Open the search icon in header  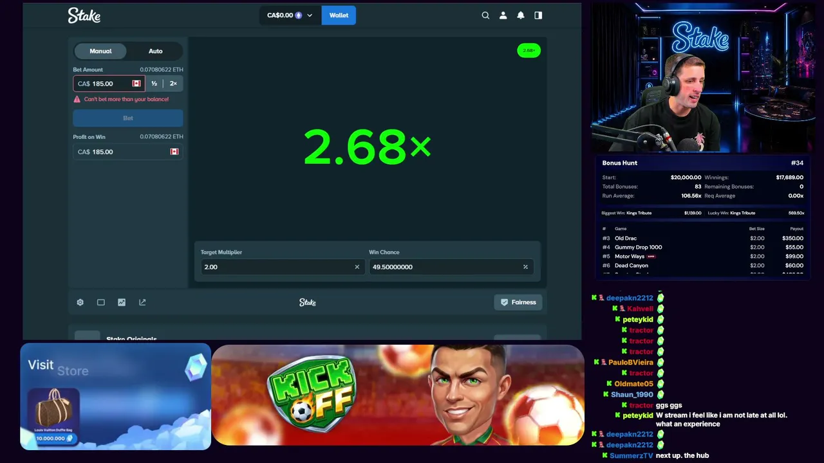[x=485, y=15]
